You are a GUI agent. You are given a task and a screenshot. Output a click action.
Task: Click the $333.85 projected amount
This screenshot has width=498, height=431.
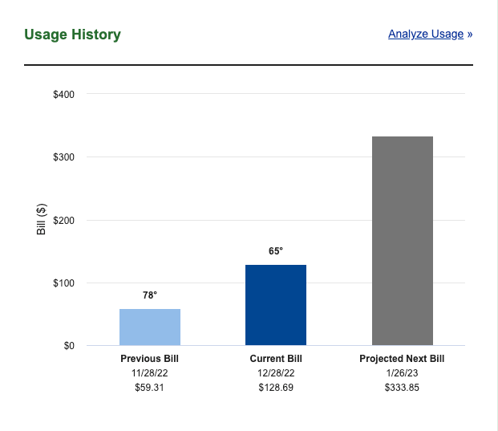pyautogui.click(x=402, y=388)
